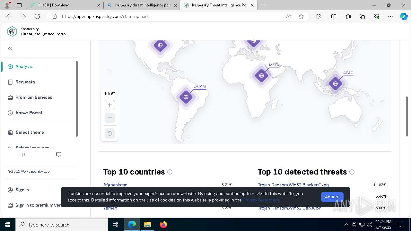Select the META region marker

pyautogui.click(x=261, y=75)
